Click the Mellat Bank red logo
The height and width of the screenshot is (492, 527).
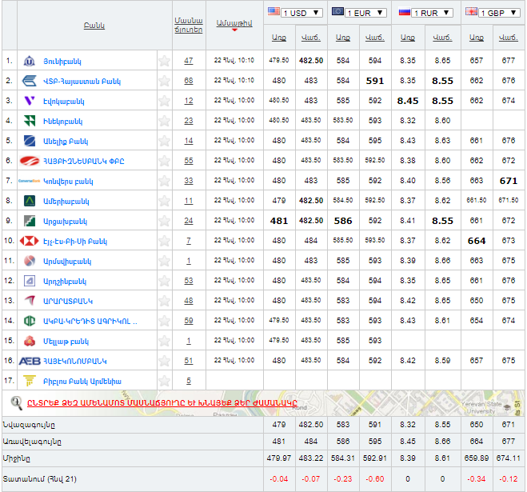point(30,341)
